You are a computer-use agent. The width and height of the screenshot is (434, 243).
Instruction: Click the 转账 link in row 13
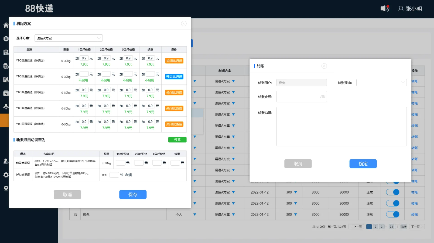414,215
